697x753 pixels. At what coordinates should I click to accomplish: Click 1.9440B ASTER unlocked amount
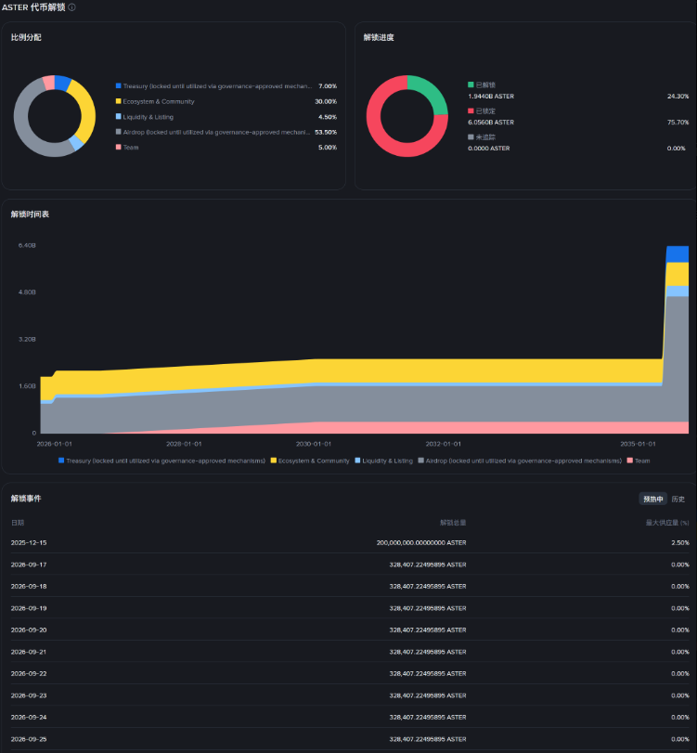click(x=491, y=96)
